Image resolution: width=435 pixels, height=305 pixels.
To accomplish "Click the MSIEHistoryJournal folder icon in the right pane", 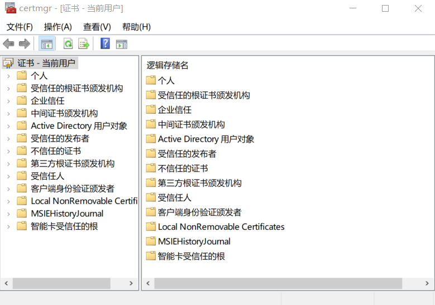I will [151, 241].
